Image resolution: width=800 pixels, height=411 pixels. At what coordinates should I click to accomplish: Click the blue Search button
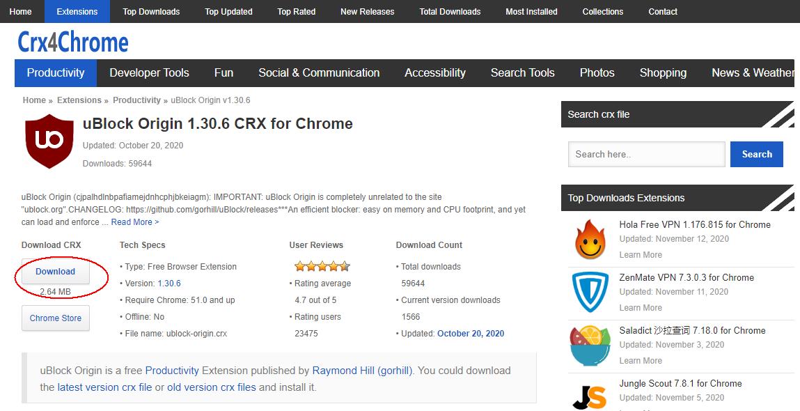coord(756,155)
